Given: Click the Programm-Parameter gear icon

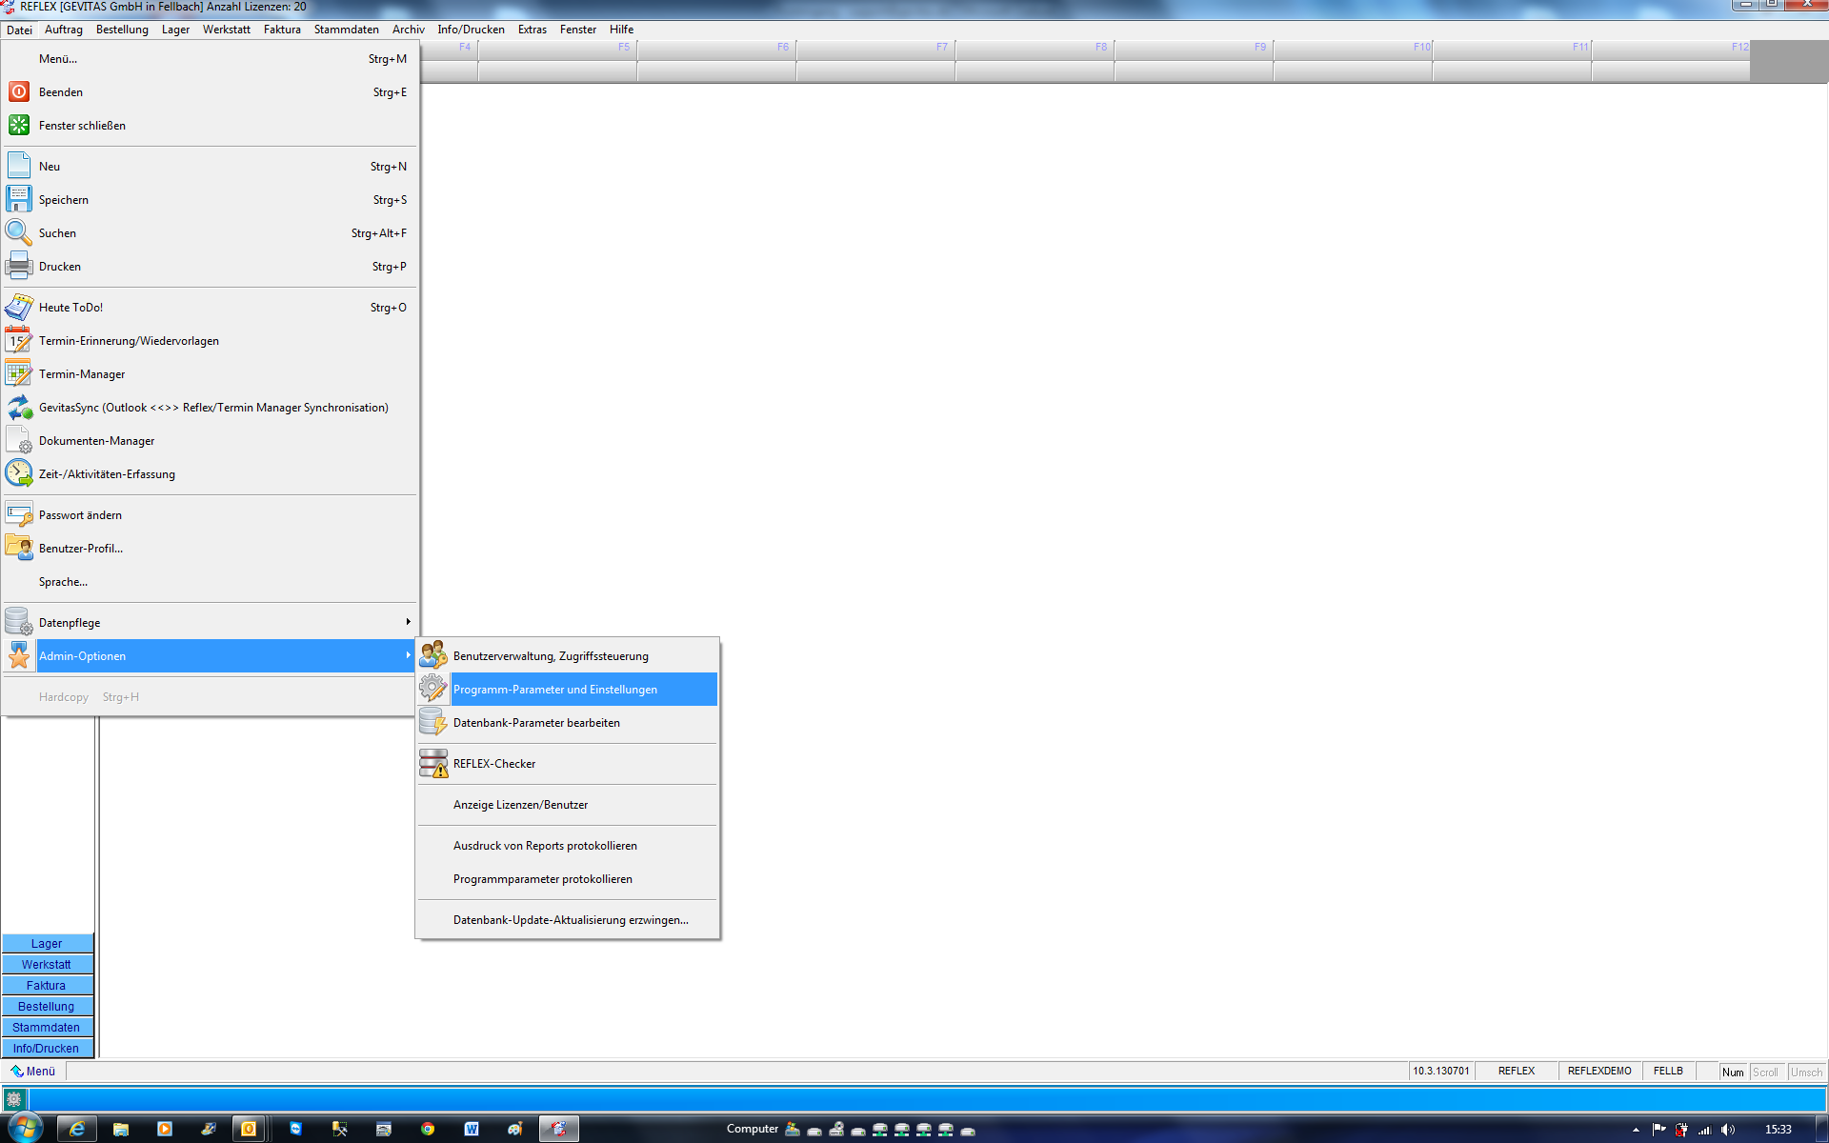Looking at the screenshot, I should click(433, 689).
